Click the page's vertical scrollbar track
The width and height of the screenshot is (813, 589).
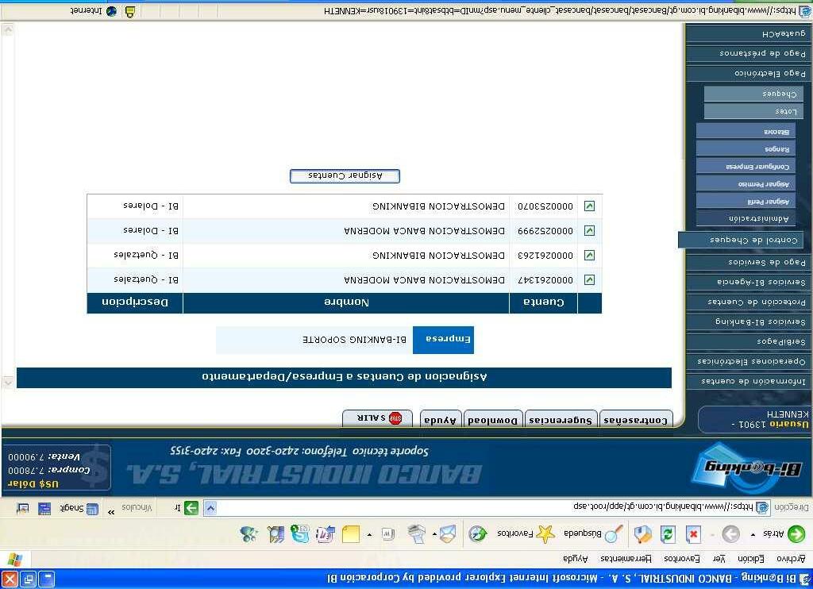[x=8, y=207]
